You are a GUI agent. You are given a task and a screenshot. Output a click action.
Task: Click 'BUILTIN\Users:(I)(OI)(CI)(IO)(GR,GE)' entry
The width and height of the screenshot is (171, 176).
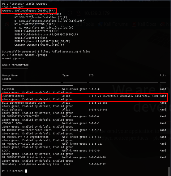point(42,41)
